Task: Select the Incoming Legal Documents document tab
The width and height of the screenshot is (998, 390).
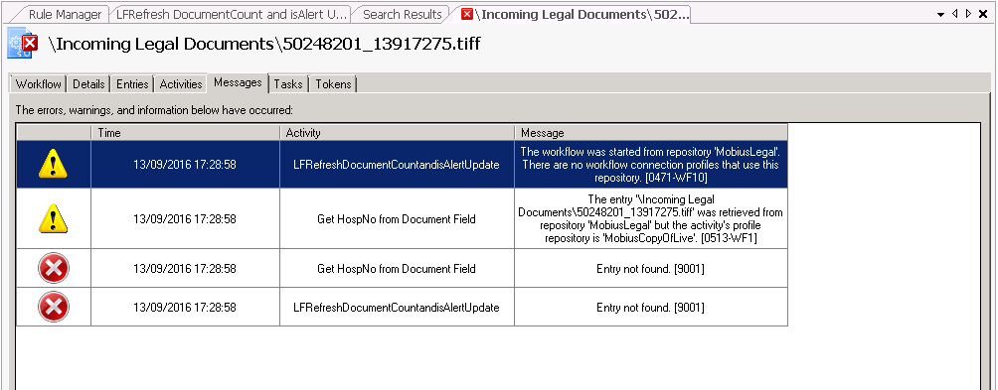Action: pyautogui.click(x=573, y=14)
